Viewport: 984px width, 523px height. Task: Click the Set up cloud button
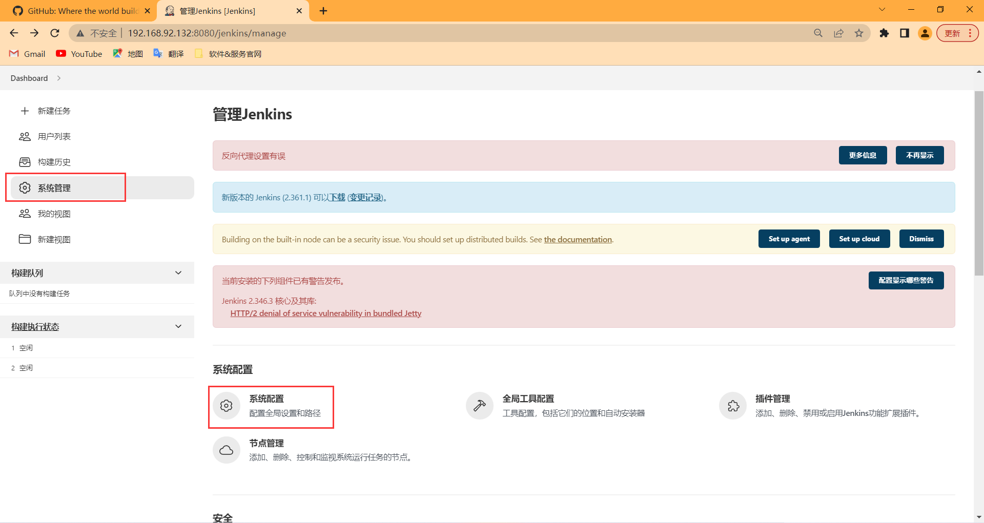(x=859, y=239)
